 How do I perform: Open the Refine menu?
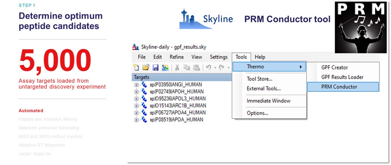tap(177, 57)
